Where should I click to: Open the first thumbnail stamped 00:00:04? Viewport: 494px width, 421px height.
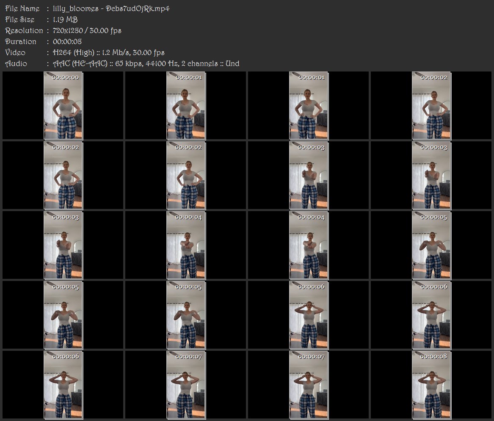coord(186,245)
